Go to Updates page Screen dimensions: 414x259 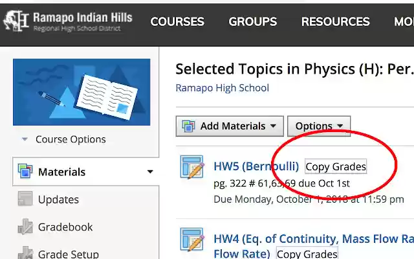click(x=58, y=199)
